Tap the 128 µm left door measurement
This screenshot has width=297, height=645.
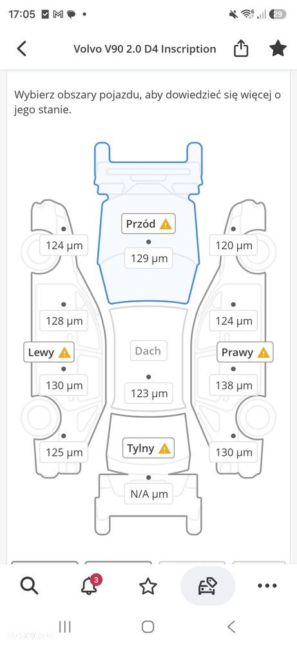(x=64, y=321)
